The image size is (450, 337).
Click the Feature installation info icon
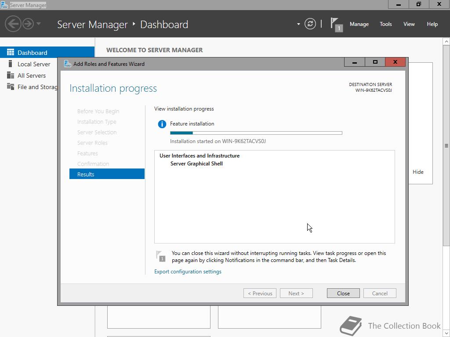(x=162, y=124)
